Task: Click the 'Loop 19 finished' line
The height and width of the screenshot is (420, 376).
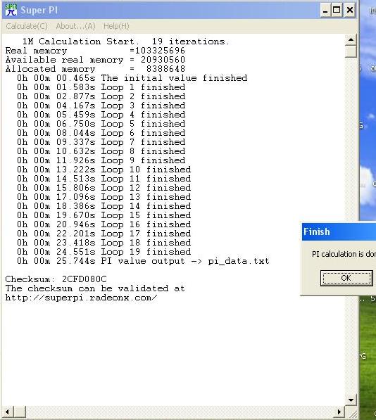Action: pos(104,252)
